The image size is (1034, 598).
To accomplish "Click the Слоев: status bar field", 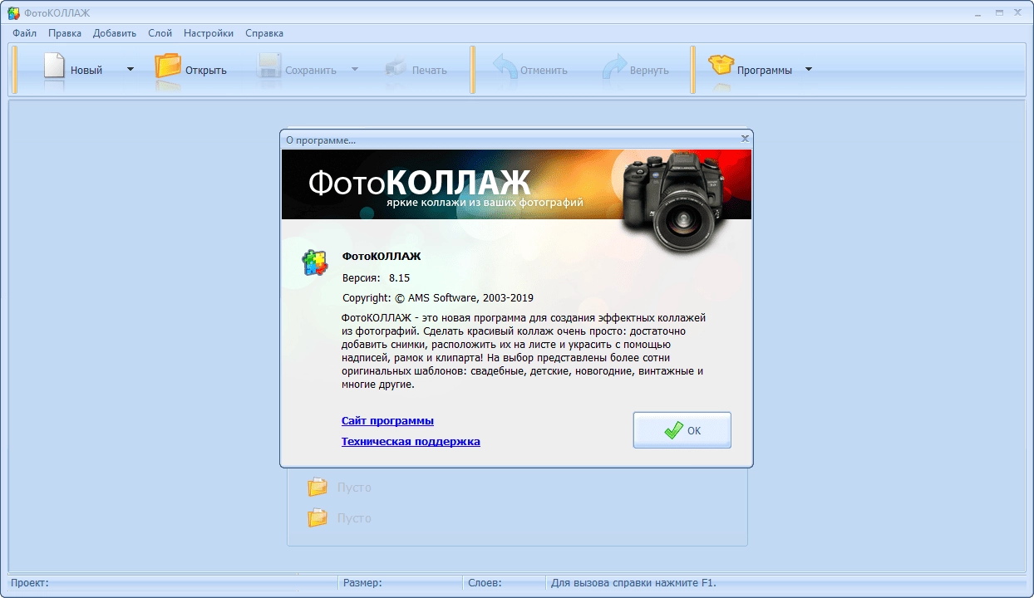I will (x=504, y=583).
